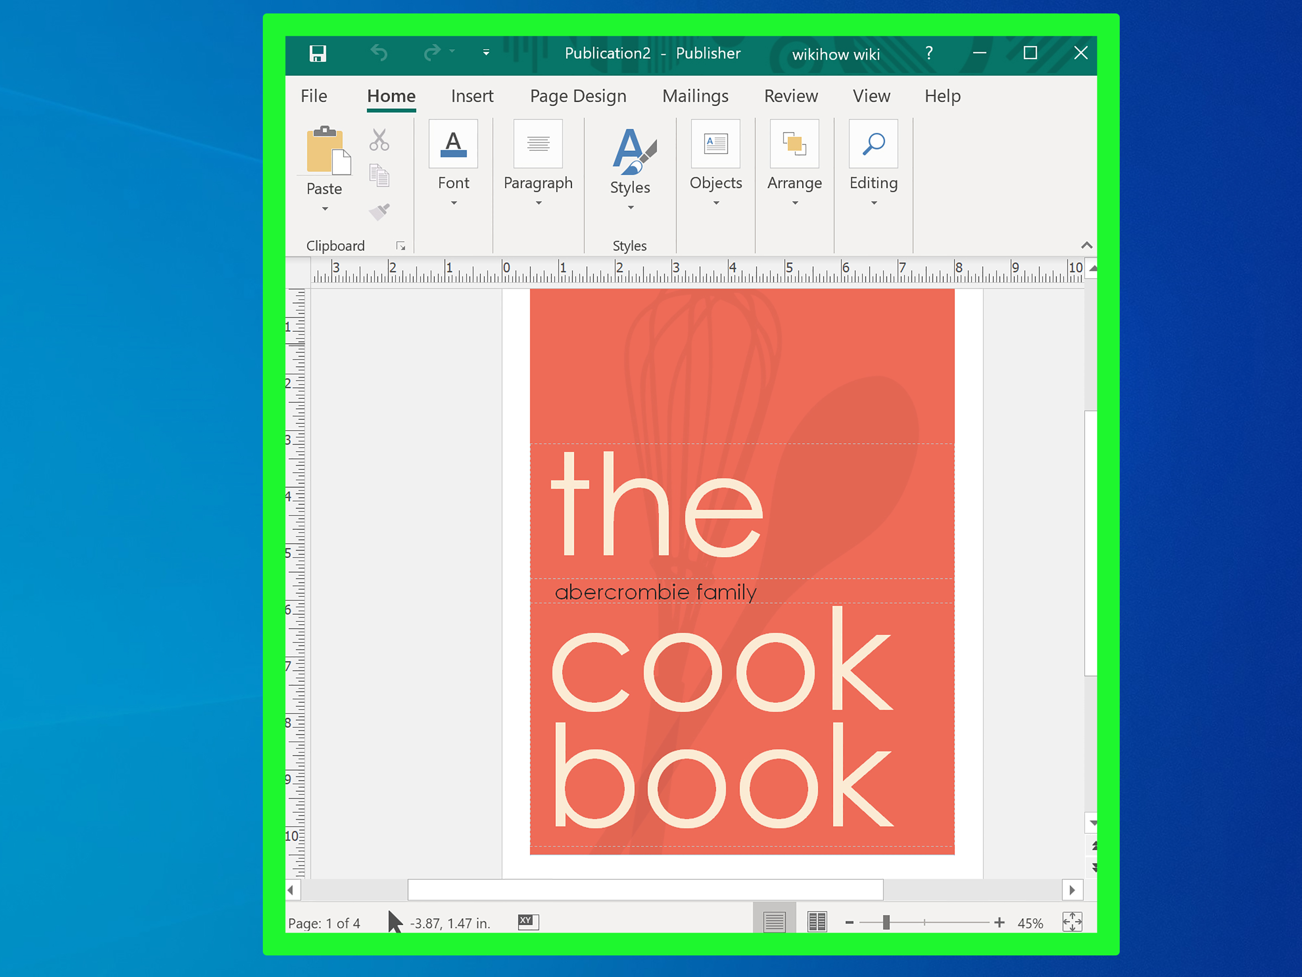Image resolution: width=1302 pixels, height=977 pixels.
Task: Expand the Arrange group
Action: (795, 164)
